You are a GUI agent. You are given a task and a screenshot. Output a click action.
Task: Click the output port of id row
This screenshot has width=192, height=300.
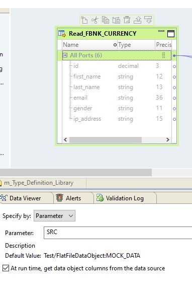[x=174, y=66]
